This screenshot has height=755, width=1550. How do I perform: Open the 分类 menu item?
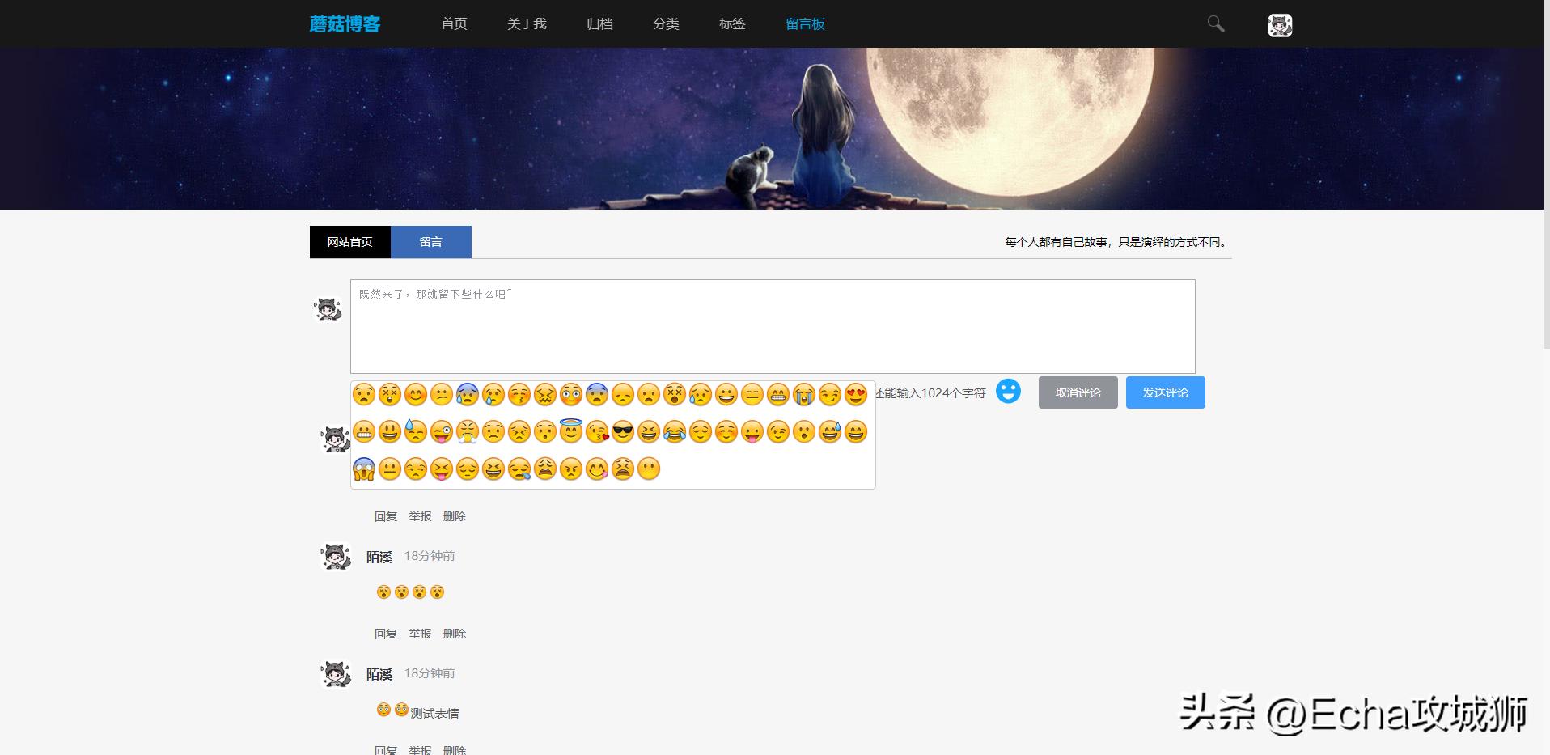click(x=665, y=23)
